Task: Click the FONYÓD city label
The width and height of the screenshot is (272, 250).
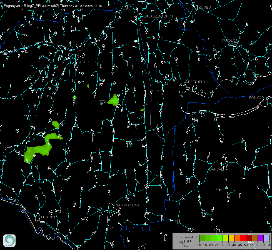Action: (256, 98)
